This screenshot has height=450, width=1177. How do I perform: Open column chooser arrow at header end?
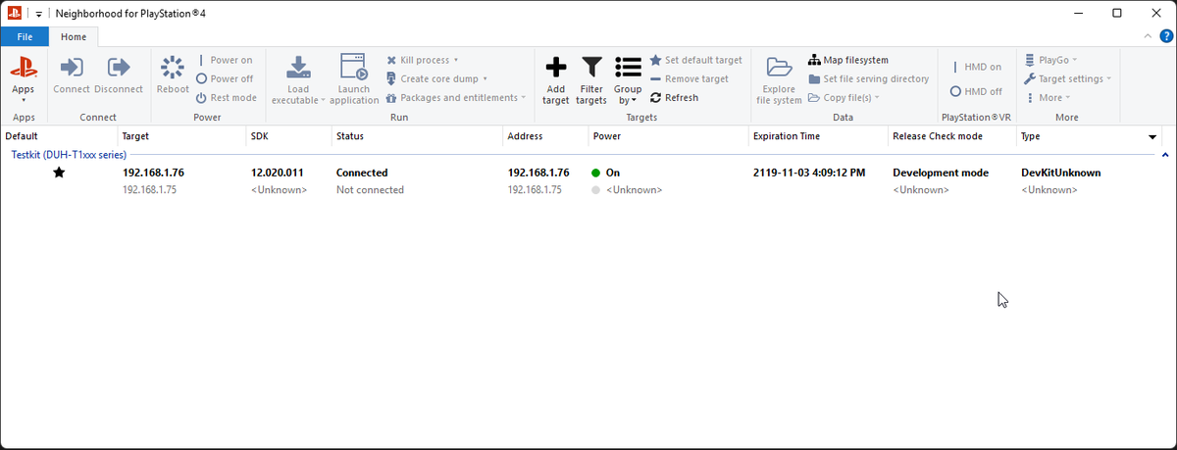(1152, 137)
